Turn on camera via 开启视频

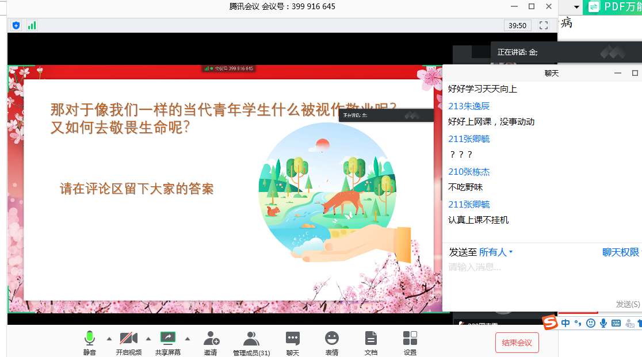[128, 339]
